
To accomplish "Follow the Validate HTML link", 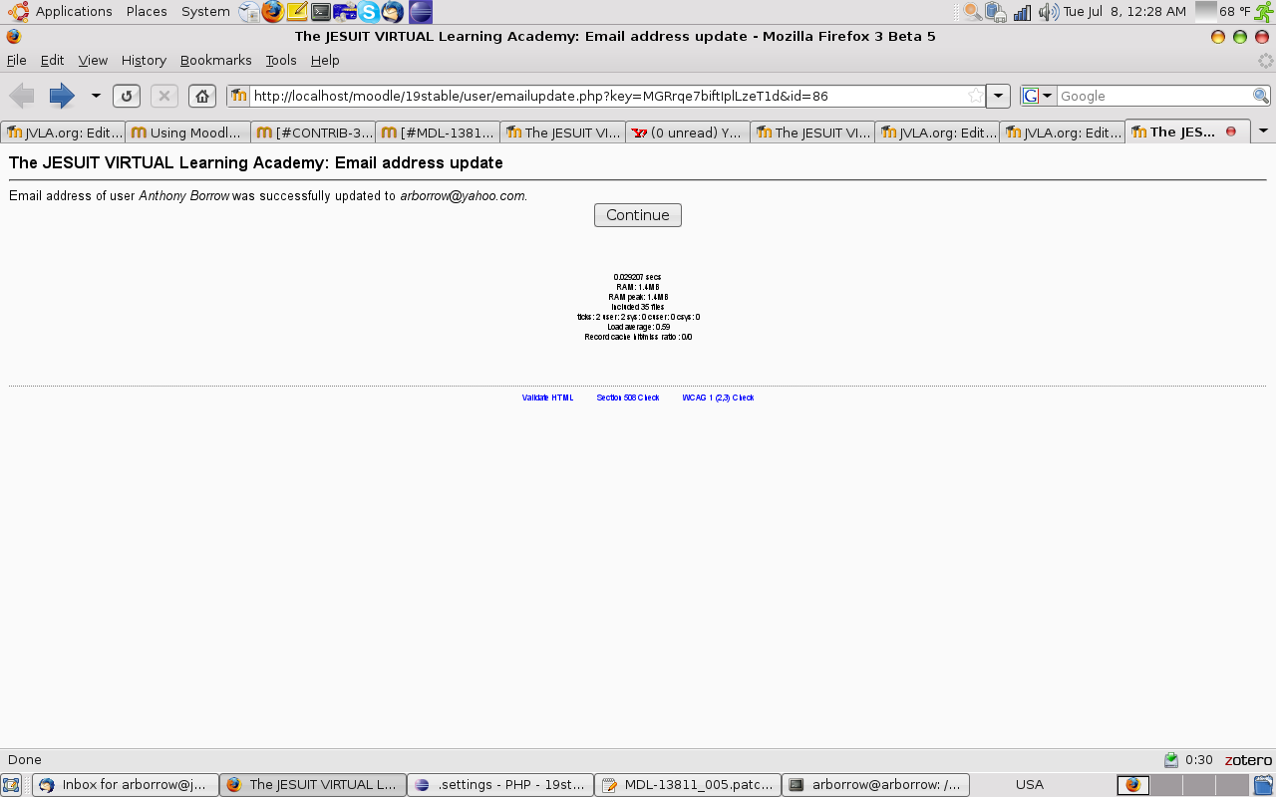I will point(547,398).
